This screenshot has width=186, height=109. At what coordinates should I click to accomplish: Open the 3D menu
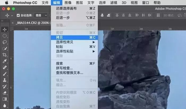[124, 3]
